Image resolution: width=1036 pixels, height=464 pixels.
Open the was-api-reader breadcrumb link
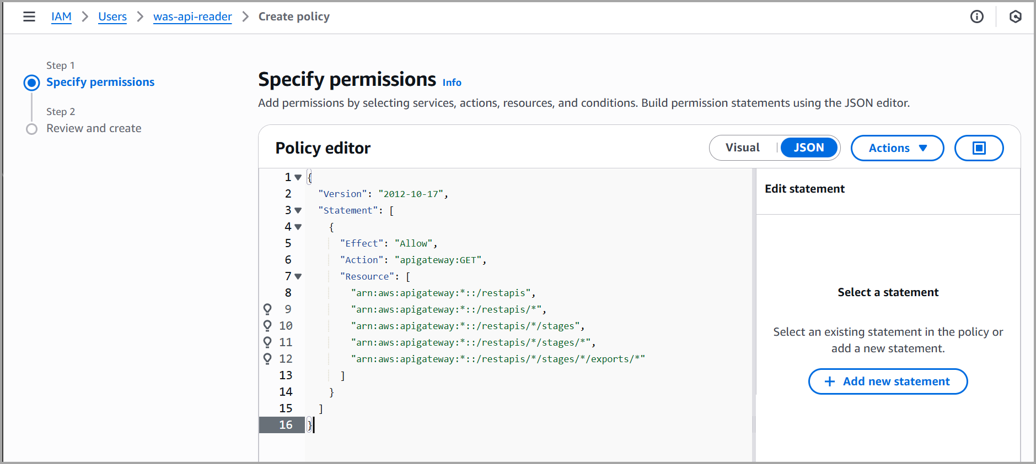(x=192, y=17)
